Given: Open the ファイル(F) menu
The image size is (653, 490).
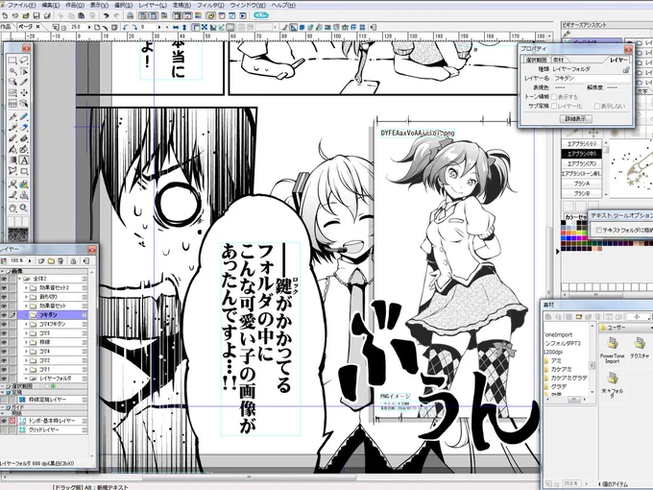Looking at the screenshot, I should point(21,5).
